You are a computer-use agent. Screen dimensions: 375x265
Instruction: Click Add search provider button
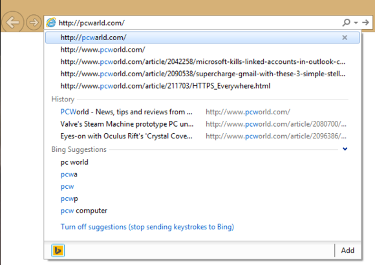pyautogui.click(x=348, y=250)
